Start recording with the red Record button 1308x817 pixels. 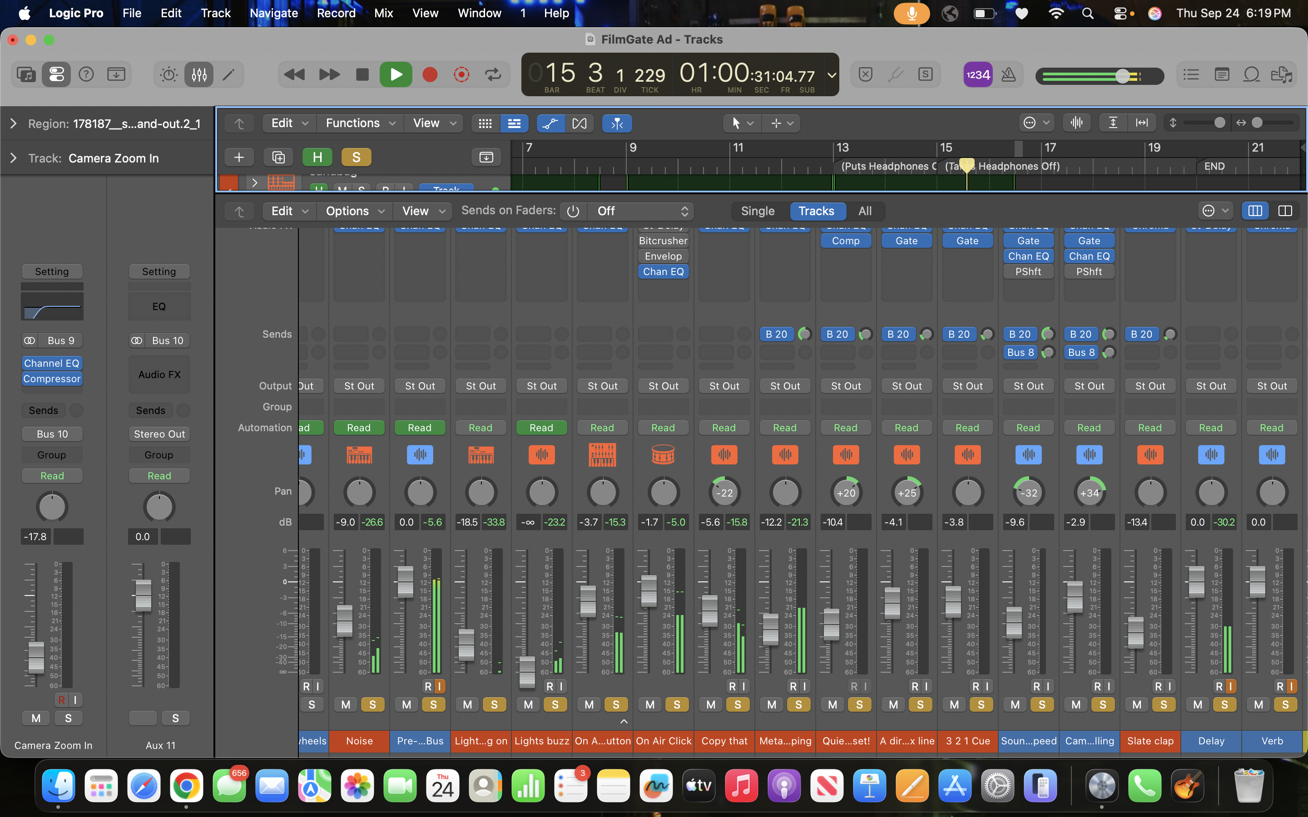[x=430, y=74]
